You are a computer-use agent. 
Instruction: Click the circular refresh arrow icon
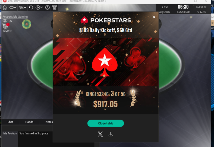(31, 8)
